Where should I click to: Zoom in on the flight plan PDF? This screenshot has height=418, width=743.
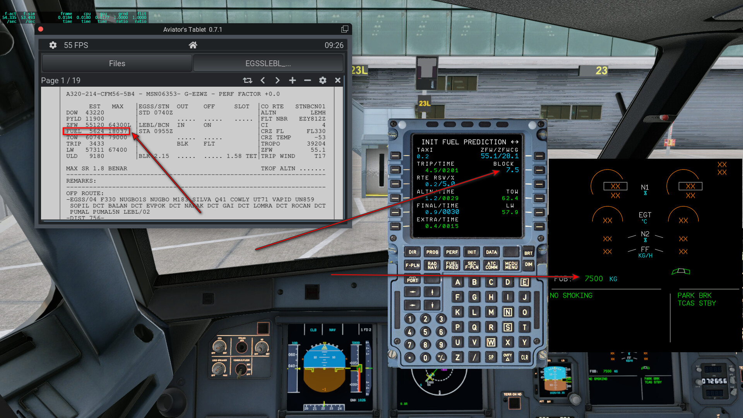tap(293, 81)
